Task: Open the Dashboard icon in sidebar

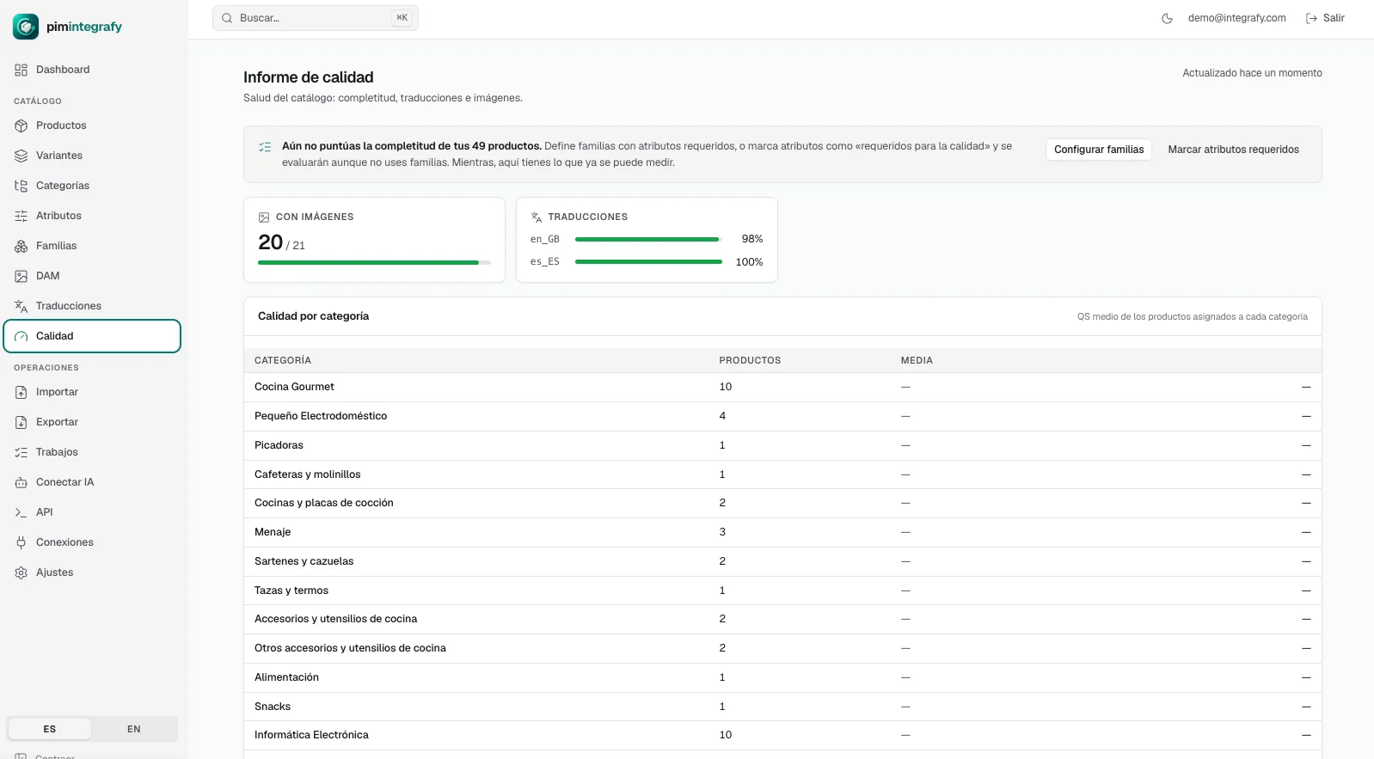Action: 21,70
